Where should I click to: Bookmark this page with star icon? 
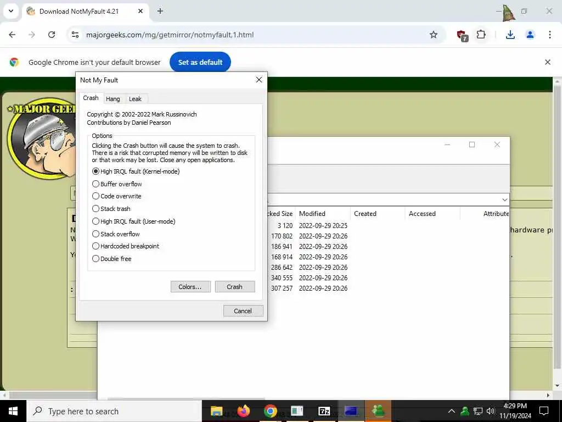point(434,35)
